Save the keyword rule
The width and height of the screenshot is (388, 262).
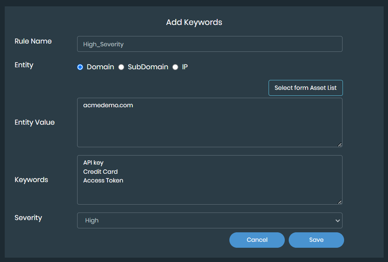click(316, 240)
